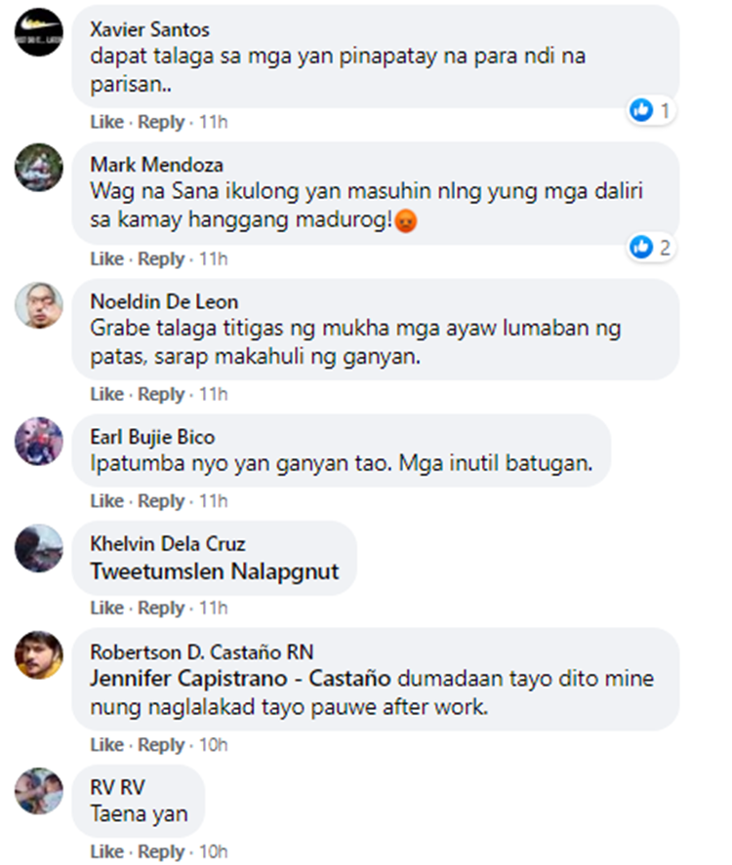Viewport: 732px width, 865px height.
Task: Open Noeldin De Leon's name link
Action: 165,301
